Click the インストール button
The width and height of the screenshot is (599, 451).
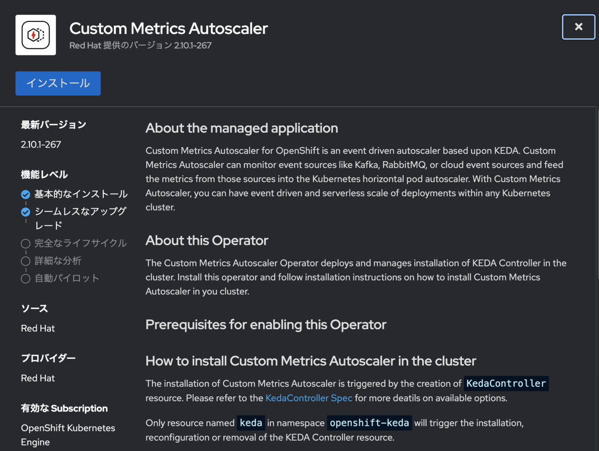(58, 83)
